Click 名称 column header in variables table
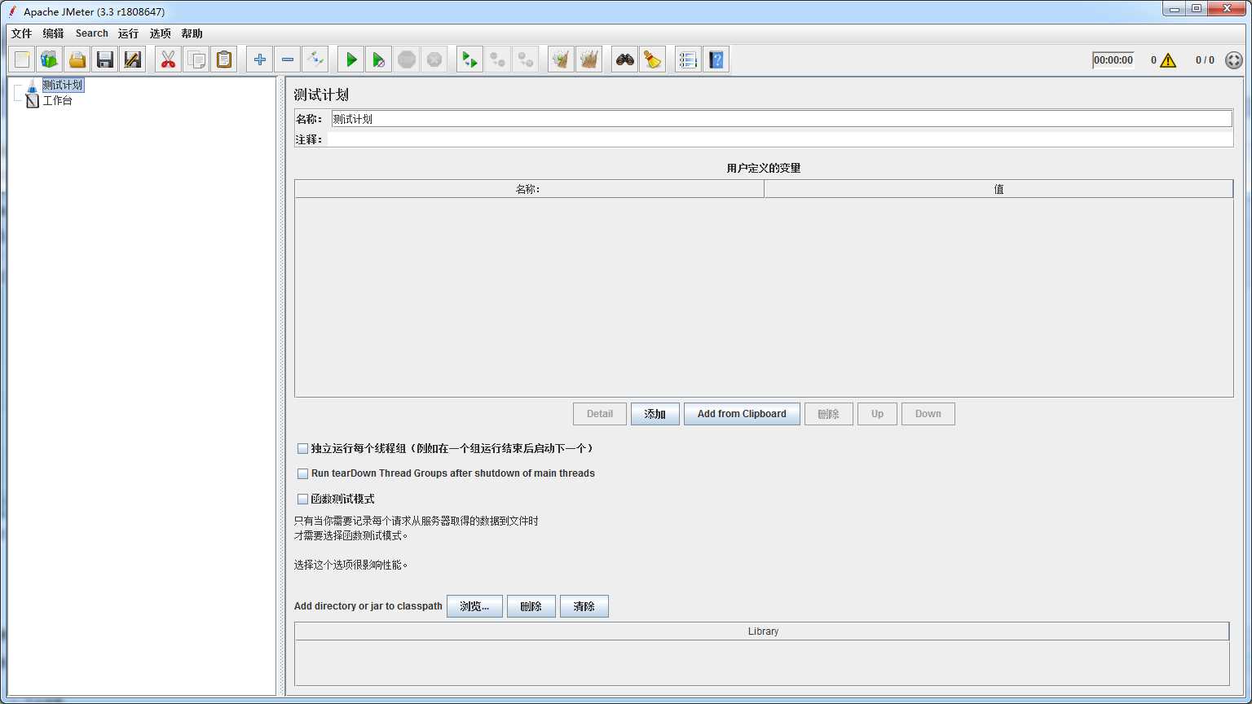Screen dimensions: 1252x704 529,189
